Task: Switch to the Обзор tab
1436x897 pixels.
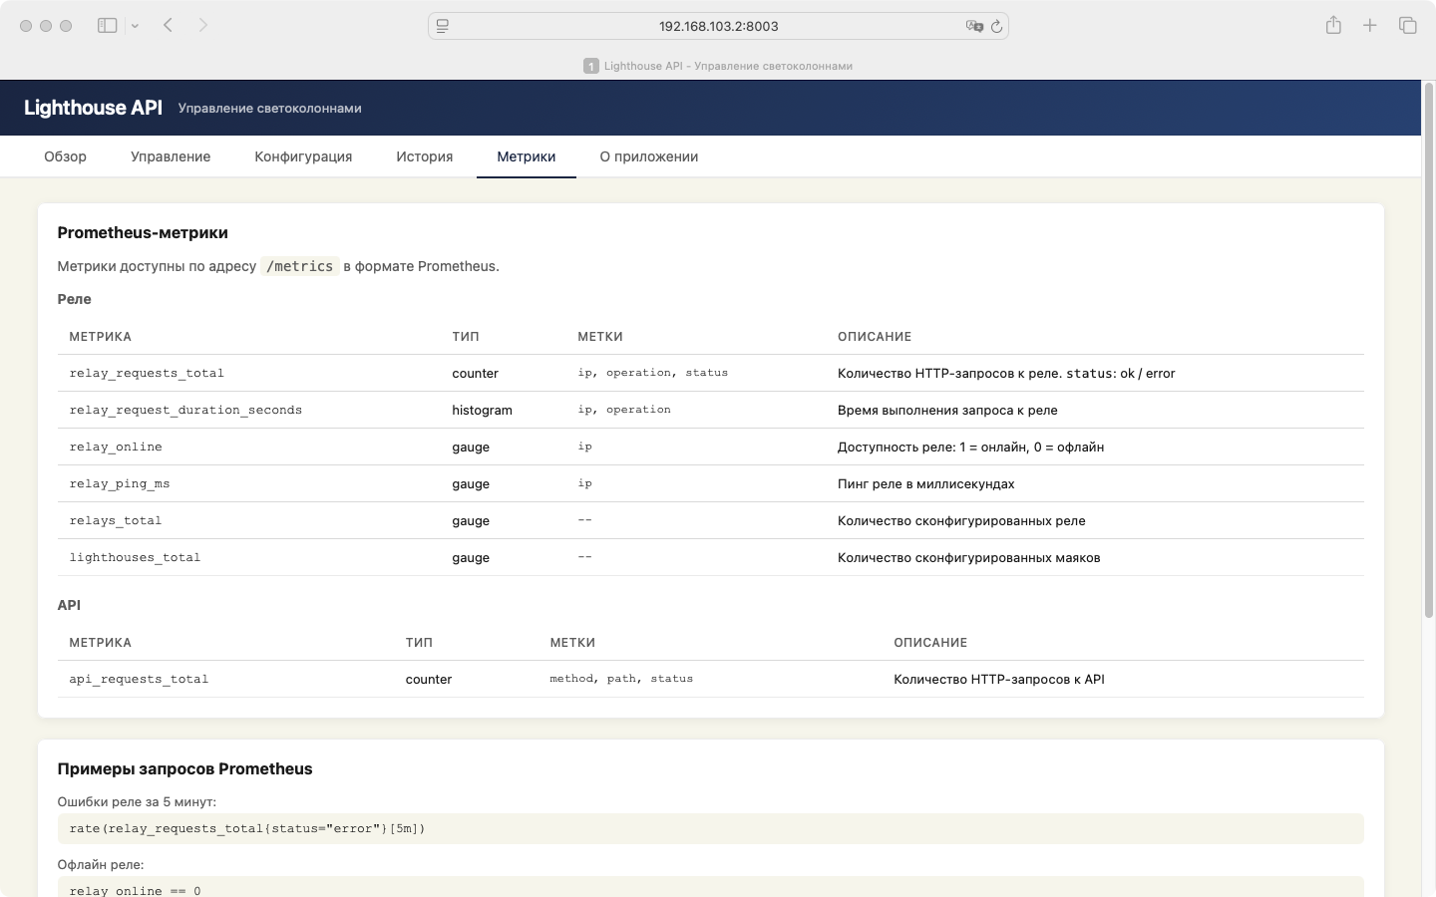Action: pyautogui.click(x=65, y=156)
